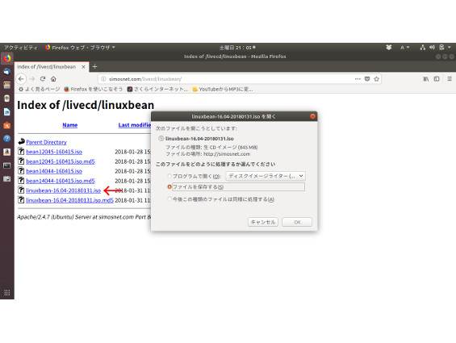
Task: Bookmark this page with the star
Action: click(x=377, y=79)
